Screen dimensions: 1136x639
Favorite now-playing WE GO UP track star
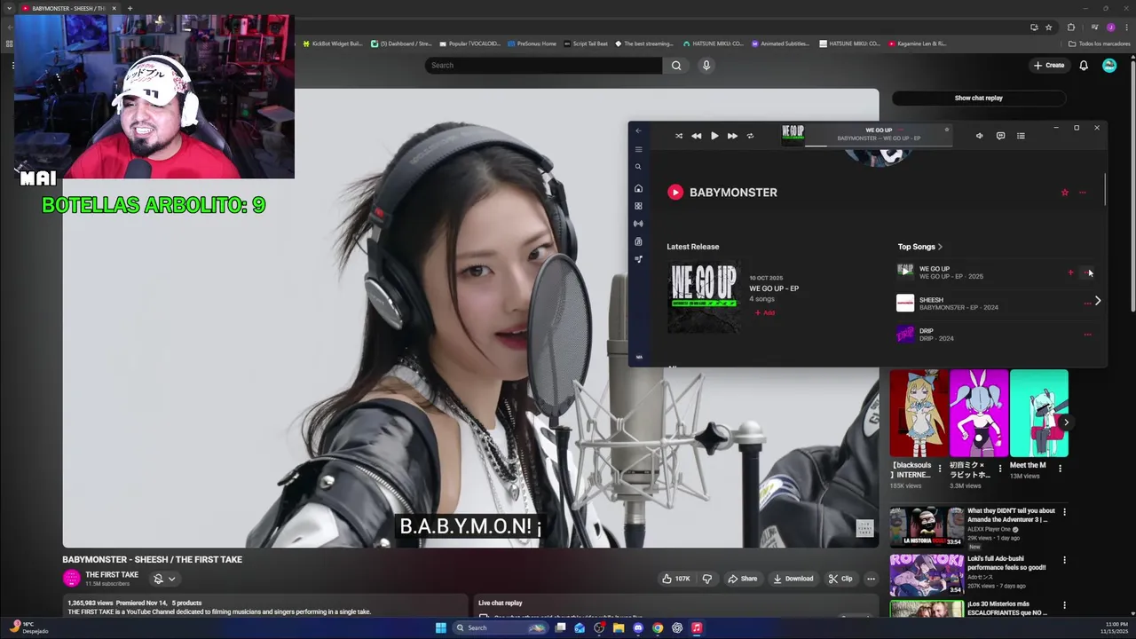tap(947, 130)
